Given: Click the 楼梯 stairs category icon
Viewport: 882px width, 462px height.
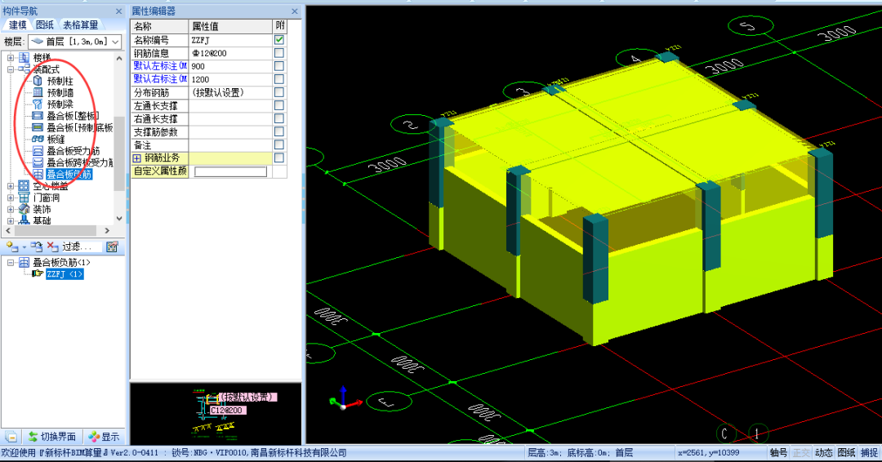Looking at the screenshot, I should point(24,57).
